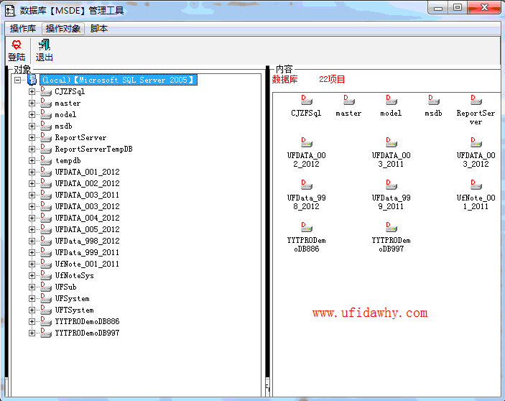The image size is (505, 401).
Task: Select the ReportServer icon in content pane
Action: click(x=476, y=101)
